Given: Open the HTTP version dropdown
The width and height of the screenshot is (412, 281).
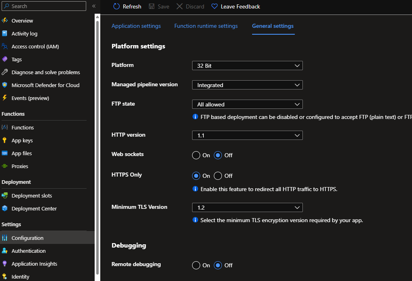Looking at the screenshot, I should click(247, 135).
